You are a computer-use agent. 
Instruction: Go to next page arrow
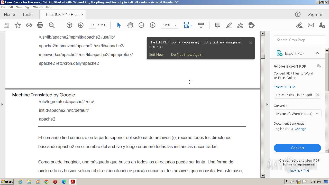[x=81, y=25]
